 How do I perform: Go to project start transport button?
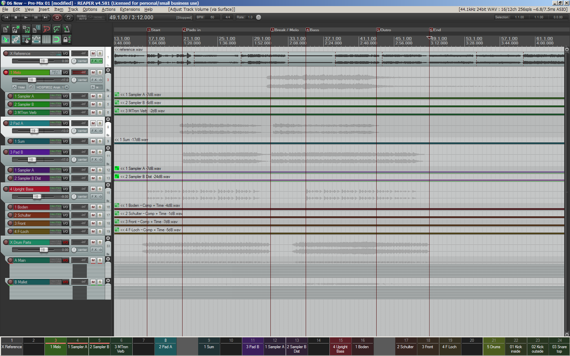point(6,17)
